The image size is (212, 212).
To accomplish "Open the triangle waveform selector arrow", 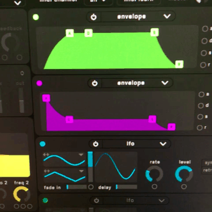I will pos(81,171).
